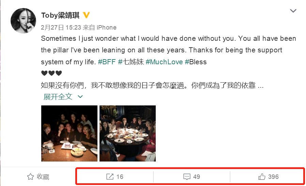This screenshot has width=306, height=186.
Task: Click the username Toby梁靖琪
Action: pyautogui.click(x=60, y=15)
